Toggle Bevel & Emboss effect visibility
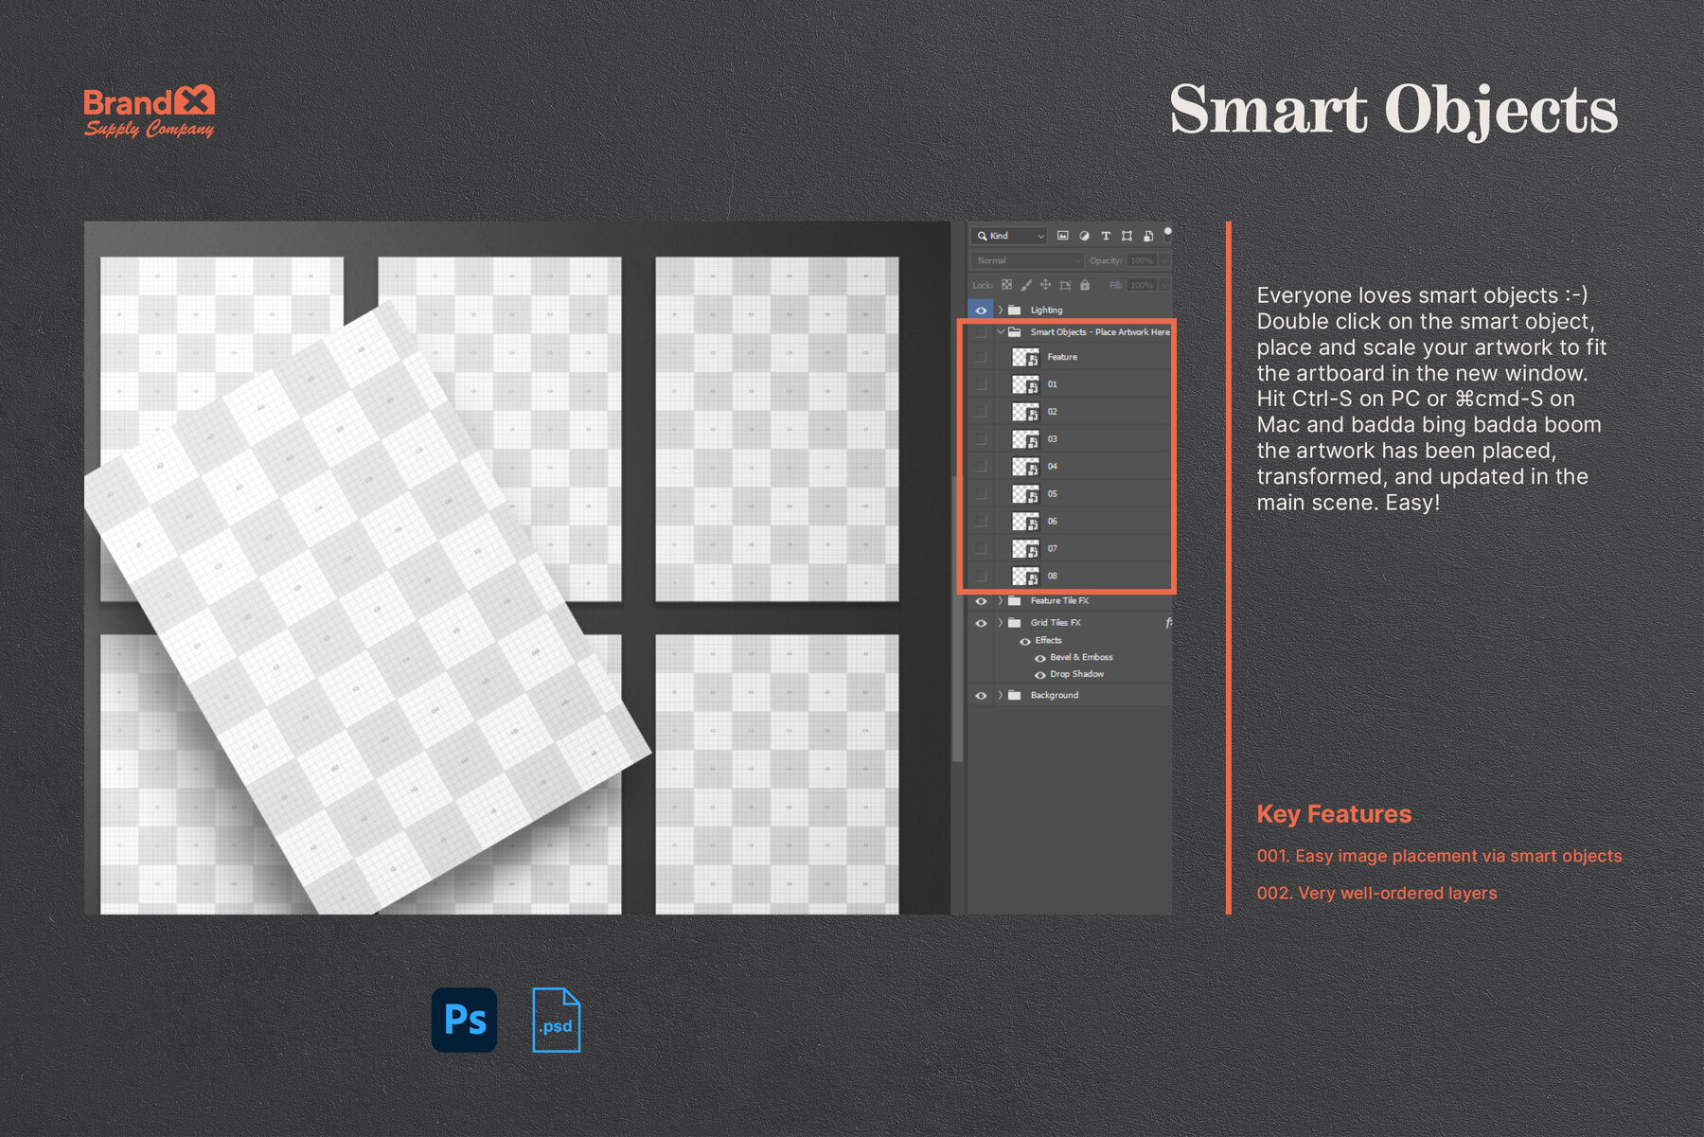Image resolution: width=1704 pixels, height=1137 pixels. click(1040, 658)
